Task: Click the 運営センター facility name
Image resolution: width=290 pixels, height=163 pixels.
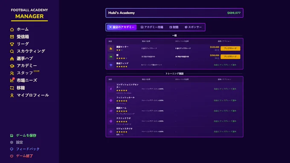Action: coord(122,47)
